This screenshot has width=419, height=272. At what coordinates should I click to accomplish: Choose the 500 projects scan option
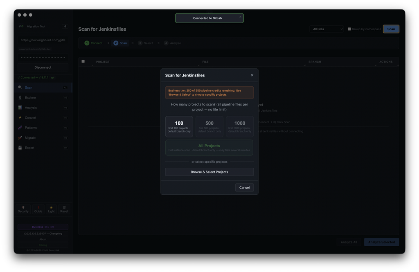pos(209,126)
